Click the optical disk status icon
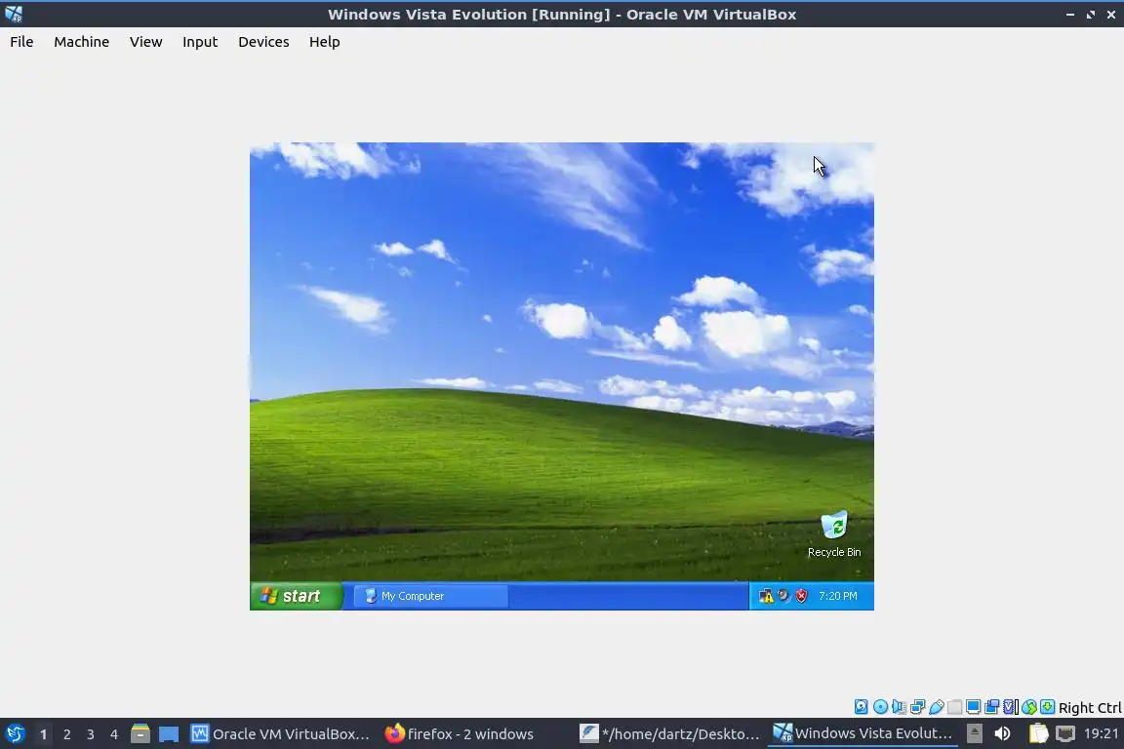1124x749 pixels. coord(880,707)
